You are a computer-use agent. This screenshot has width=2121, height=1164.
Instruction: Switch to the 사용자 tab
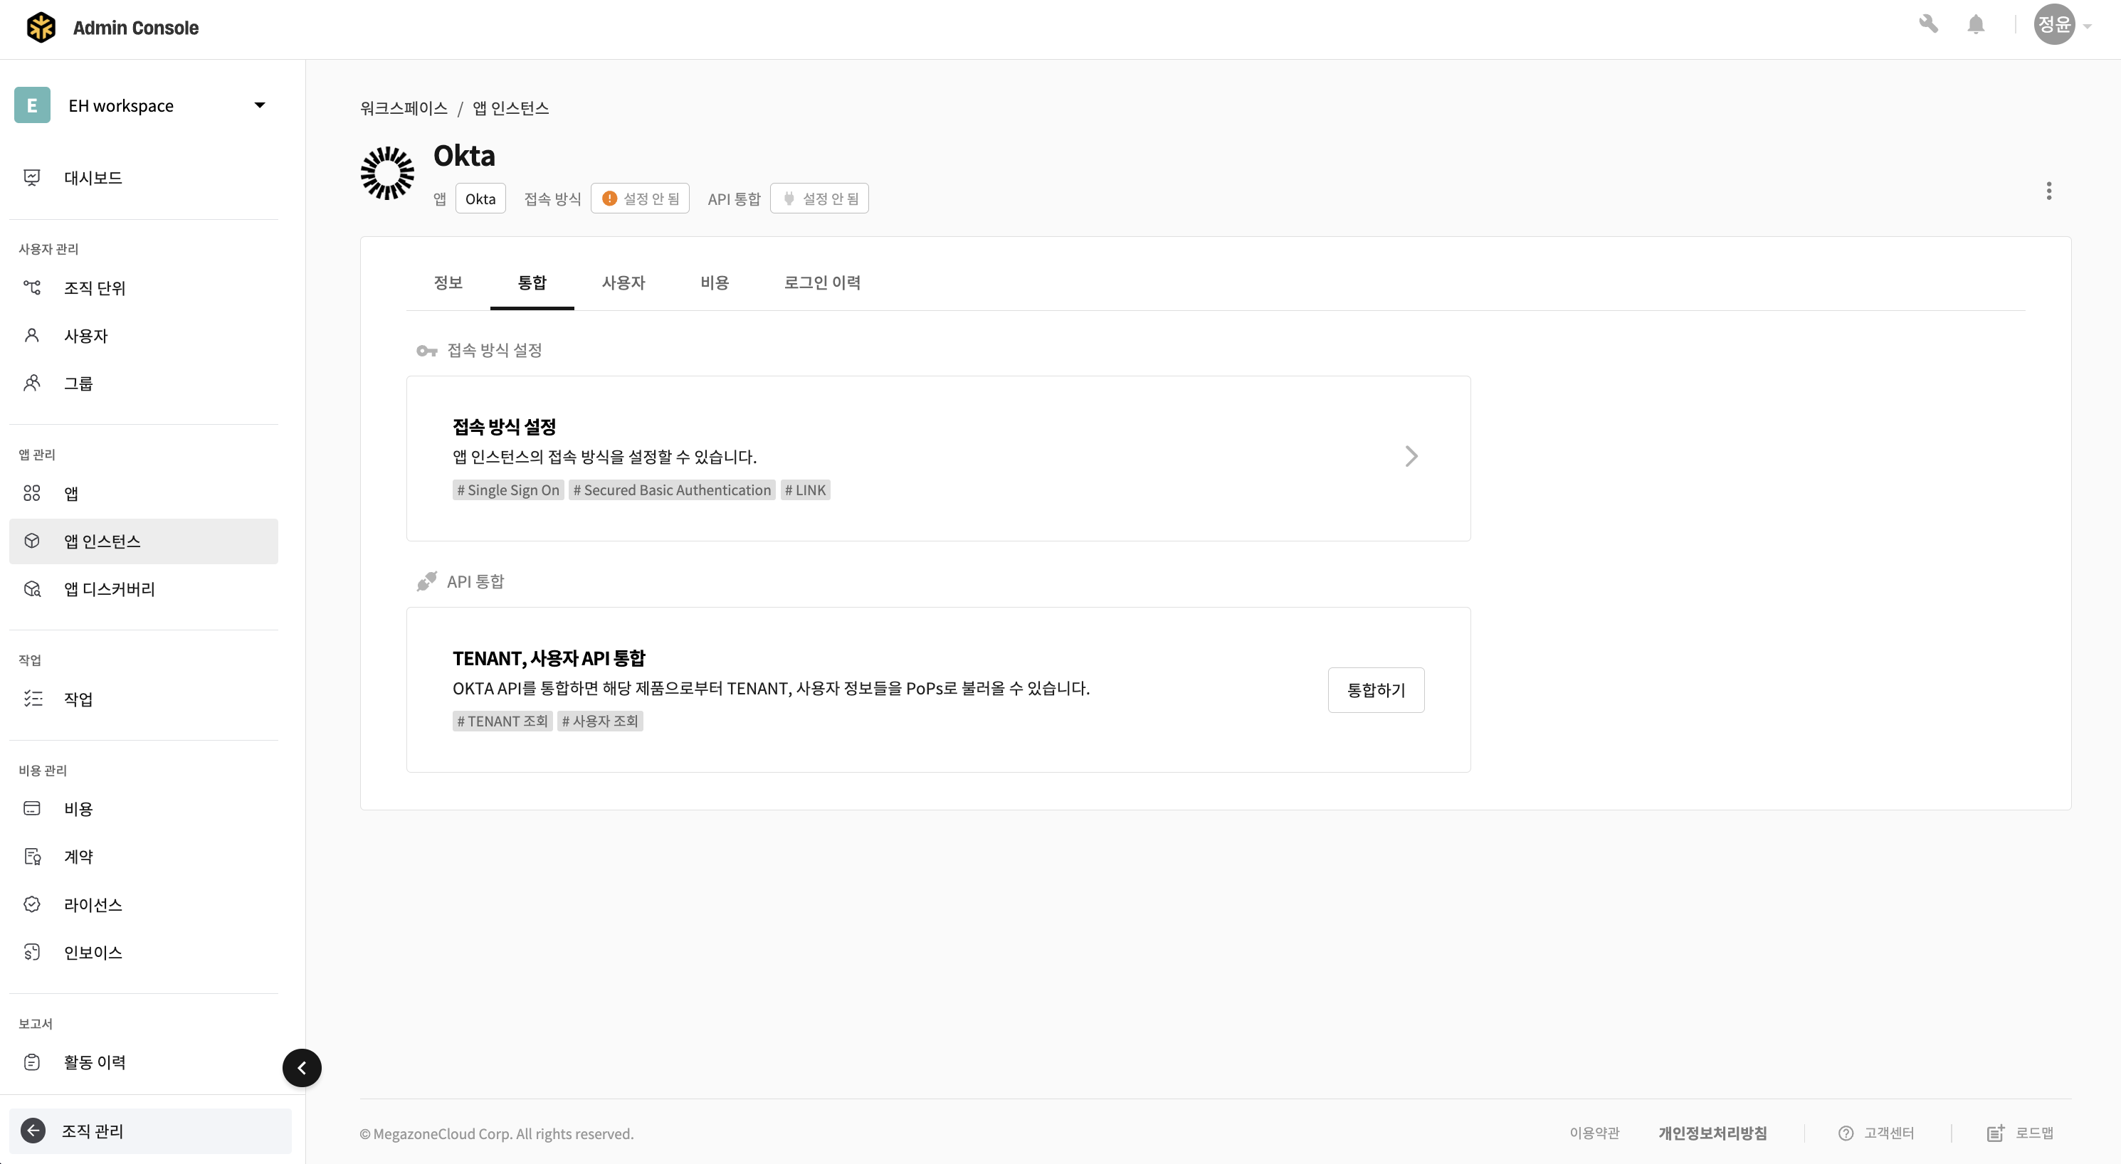click(623, 282)
